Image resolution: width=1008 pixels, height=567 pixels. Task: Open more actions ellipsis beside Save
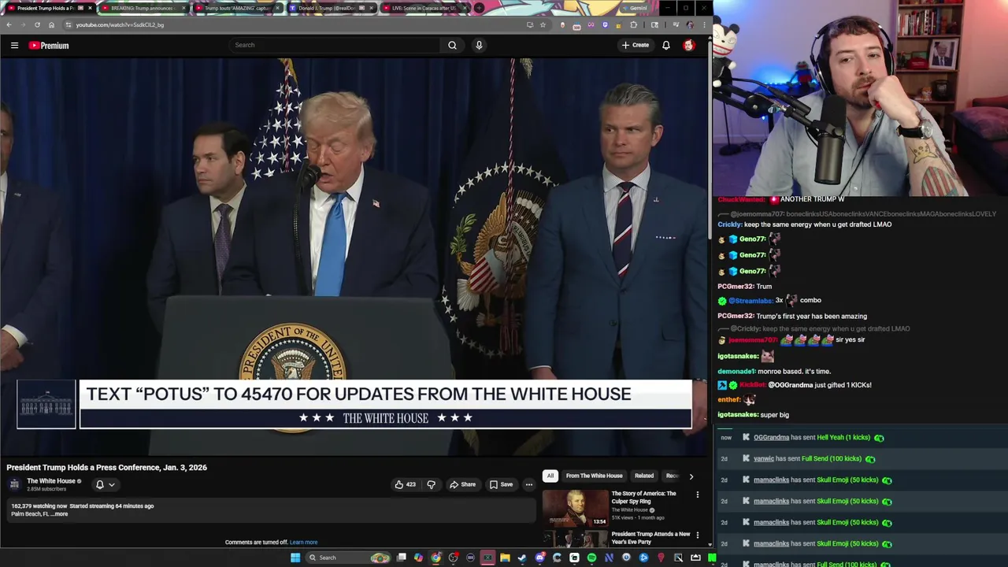tap(528, 484)
